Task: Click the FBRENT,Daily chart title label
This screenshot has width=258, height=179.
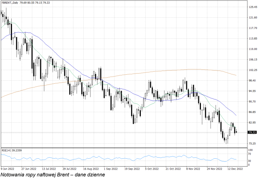Action: [12, 3]
